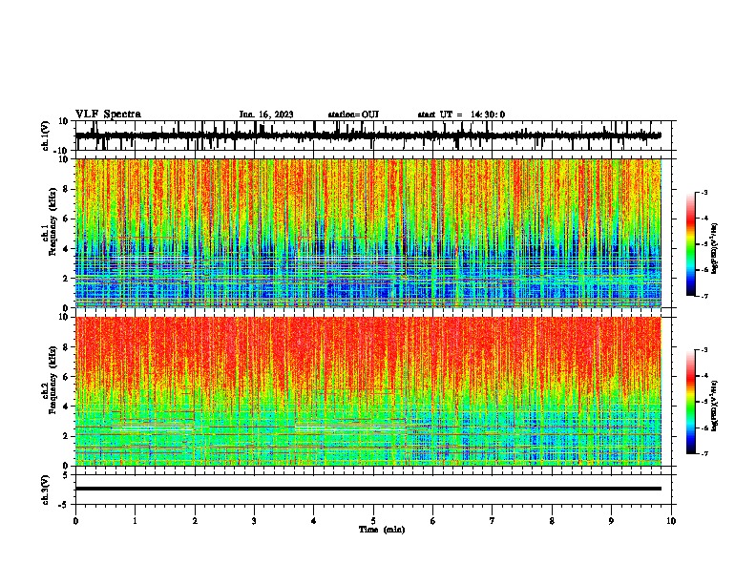The width and height of the screenshot is (756, 584).
Task: Click the time axis tick label 8
Action: click(x=552, y=521)
